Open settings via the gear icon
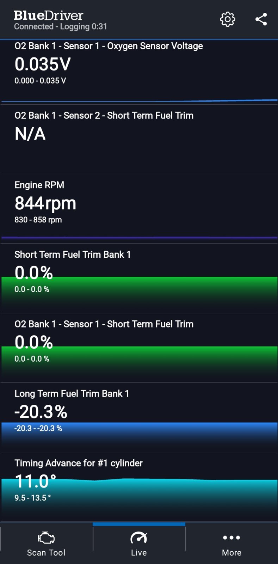 (x=228, y=19)
